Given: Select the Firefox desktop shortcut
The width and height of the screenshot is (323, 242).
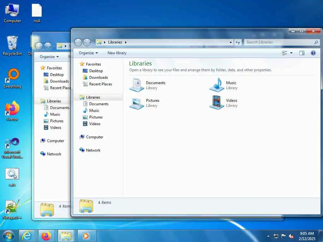Looking at the screenshot, I should point(12,111).
